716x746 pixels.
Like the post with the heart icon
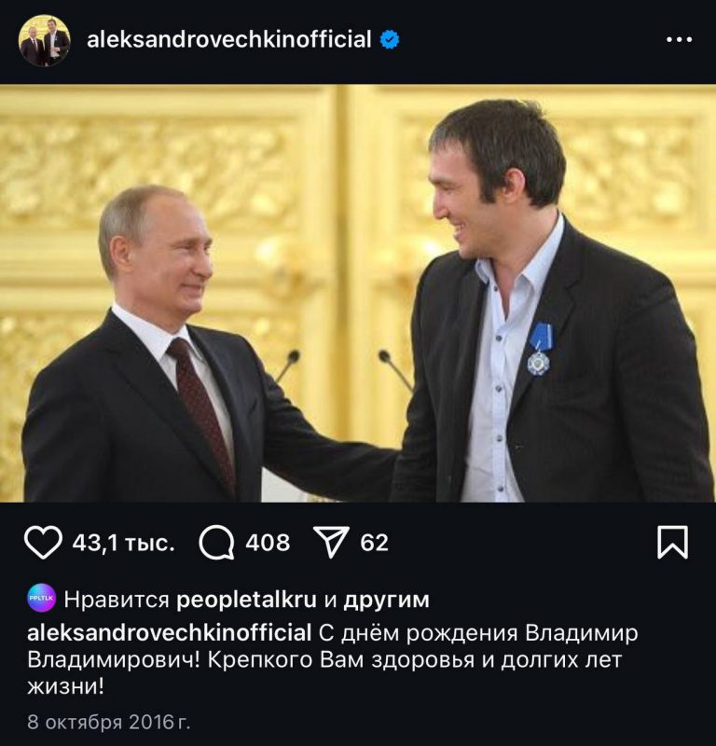[43, 542]
